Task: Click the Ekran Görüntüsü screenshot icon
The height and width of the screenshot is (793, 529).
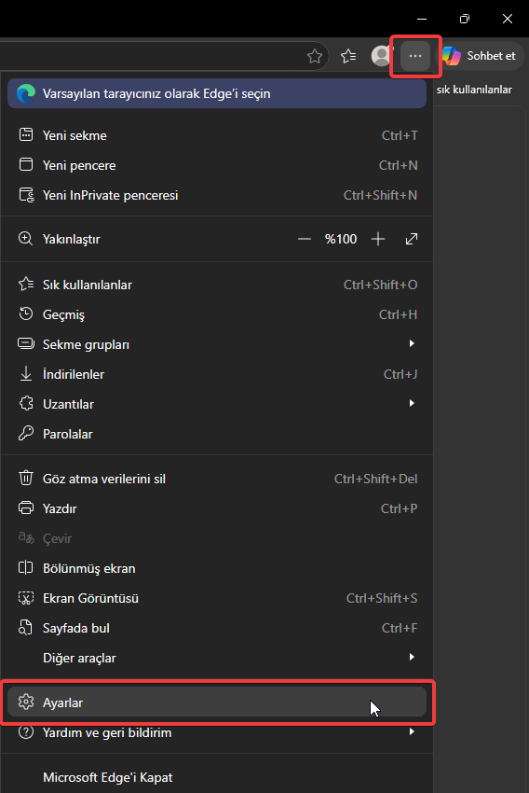Action: 26,598
